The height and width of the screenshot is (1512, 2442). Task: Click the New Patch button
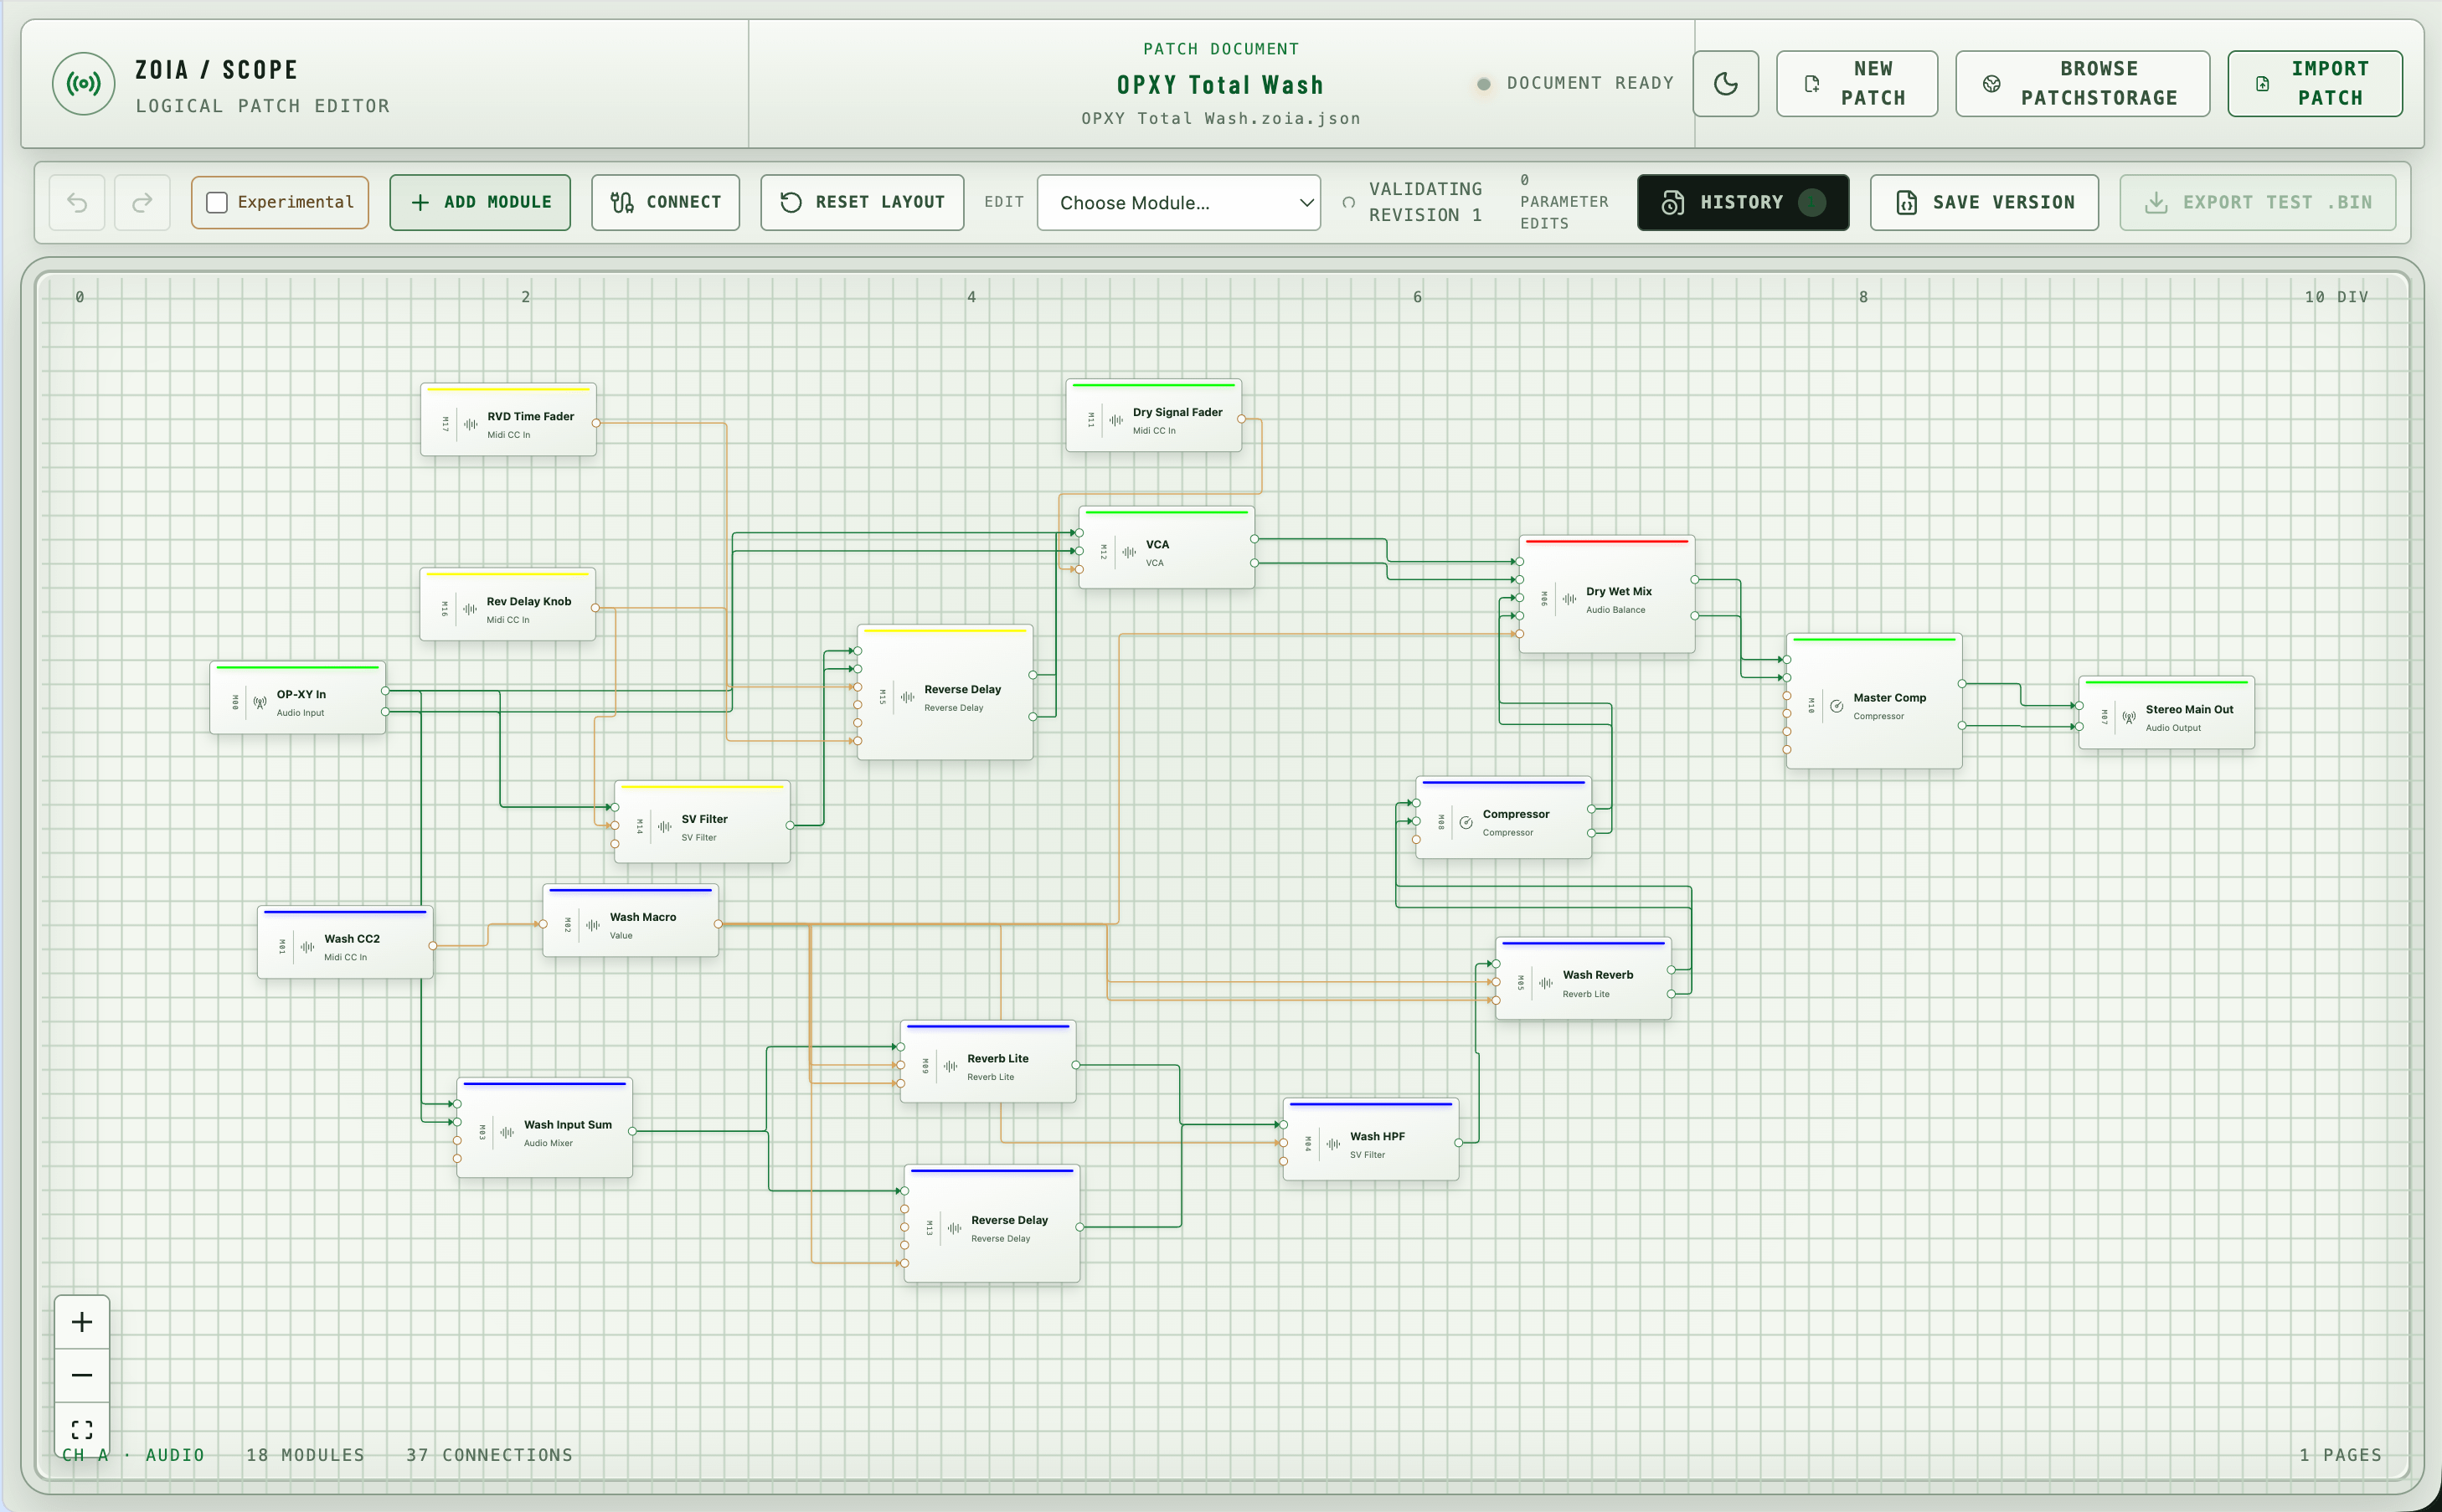[1856, 84]
